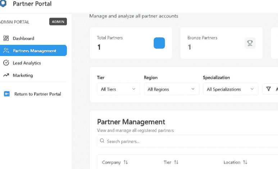The height and width of the screenshot is (169, 278).
Task: Click the Marketing trend arrow icon
Action: [x=6, y=75]
